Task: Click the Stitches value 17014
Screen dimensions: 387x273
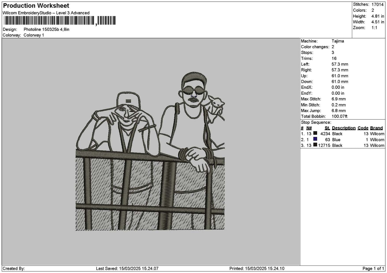Action: (x=378, y=5)
